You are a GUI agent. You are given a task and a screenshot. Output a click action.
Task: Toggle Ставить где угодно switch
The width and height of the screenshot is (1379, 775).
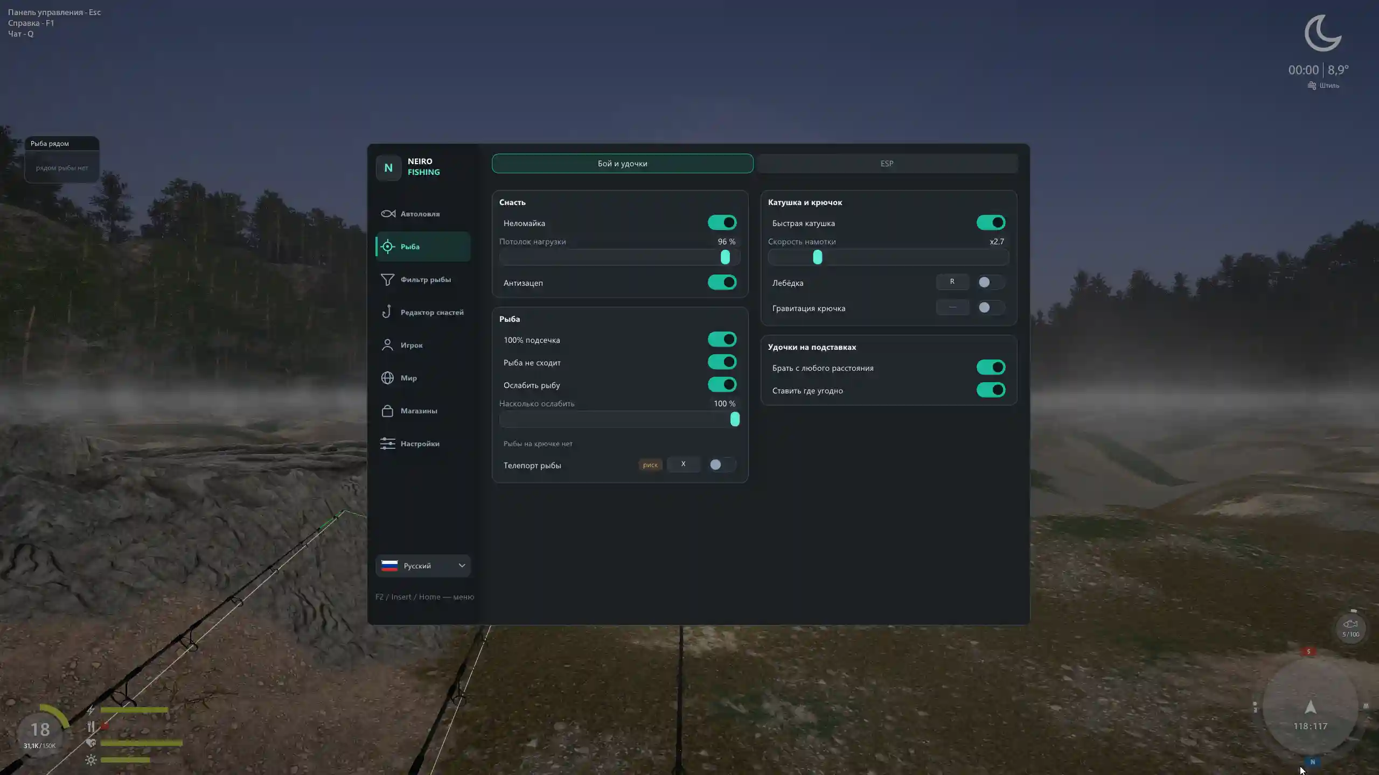coord(991,390)
